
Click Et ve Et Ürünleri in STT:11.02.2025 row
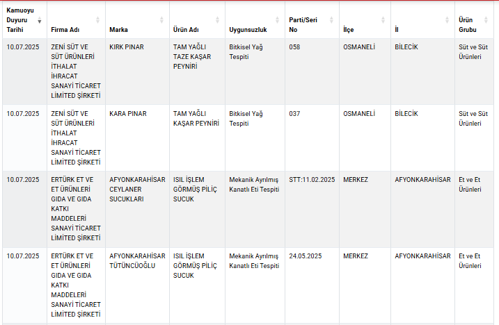(470, 185)
